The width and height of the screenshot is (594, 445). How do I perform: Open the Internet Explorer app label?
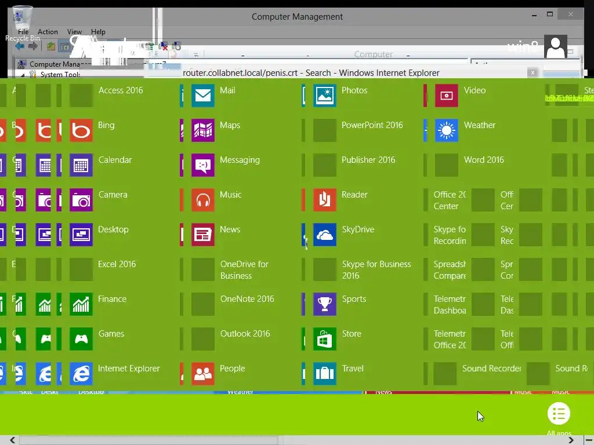129,369
